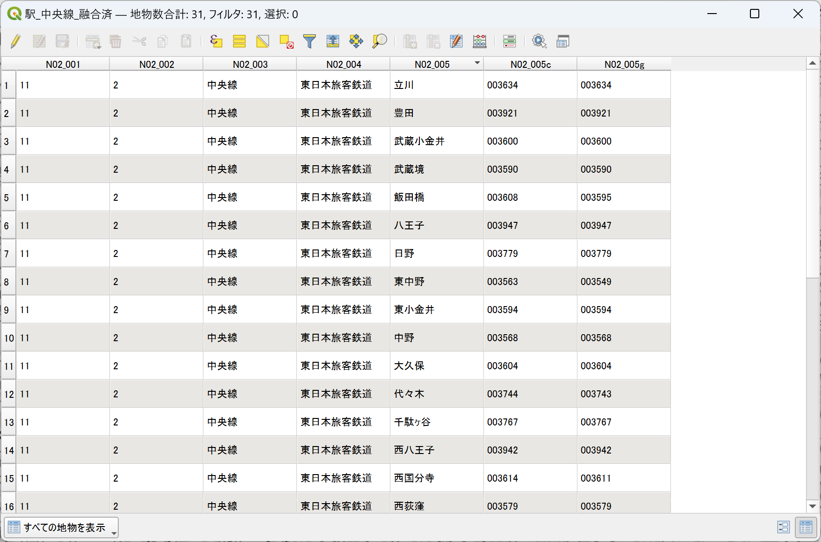Open organize columns table-with-pencil icon
Viewport: 821px width, 542px height.
(456, 41)
